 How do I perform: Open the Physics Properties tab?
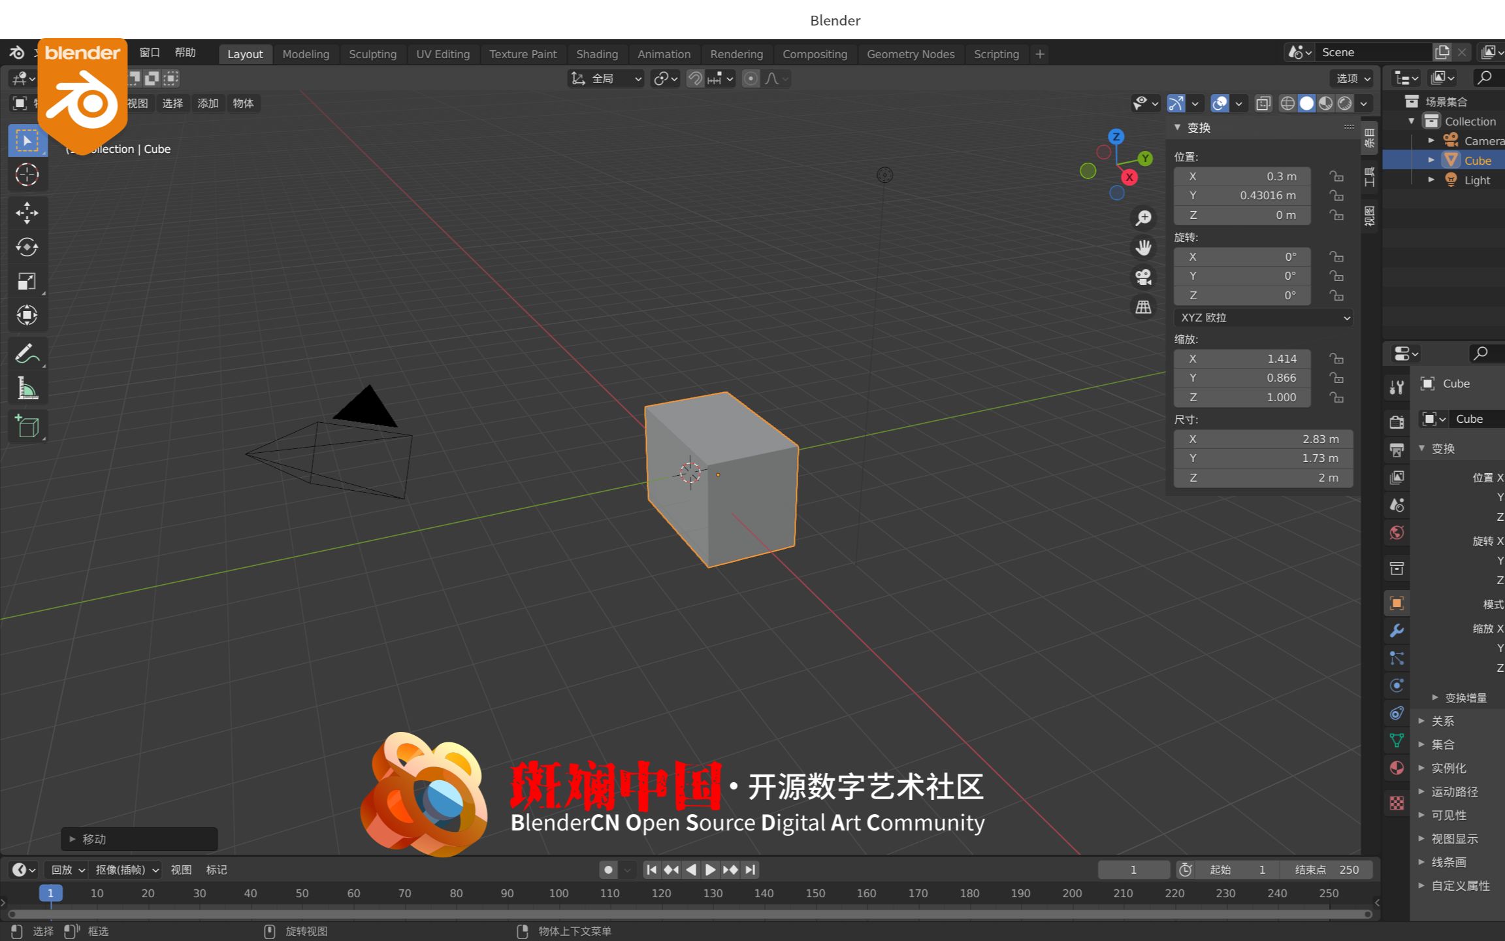coord(1396,685)
